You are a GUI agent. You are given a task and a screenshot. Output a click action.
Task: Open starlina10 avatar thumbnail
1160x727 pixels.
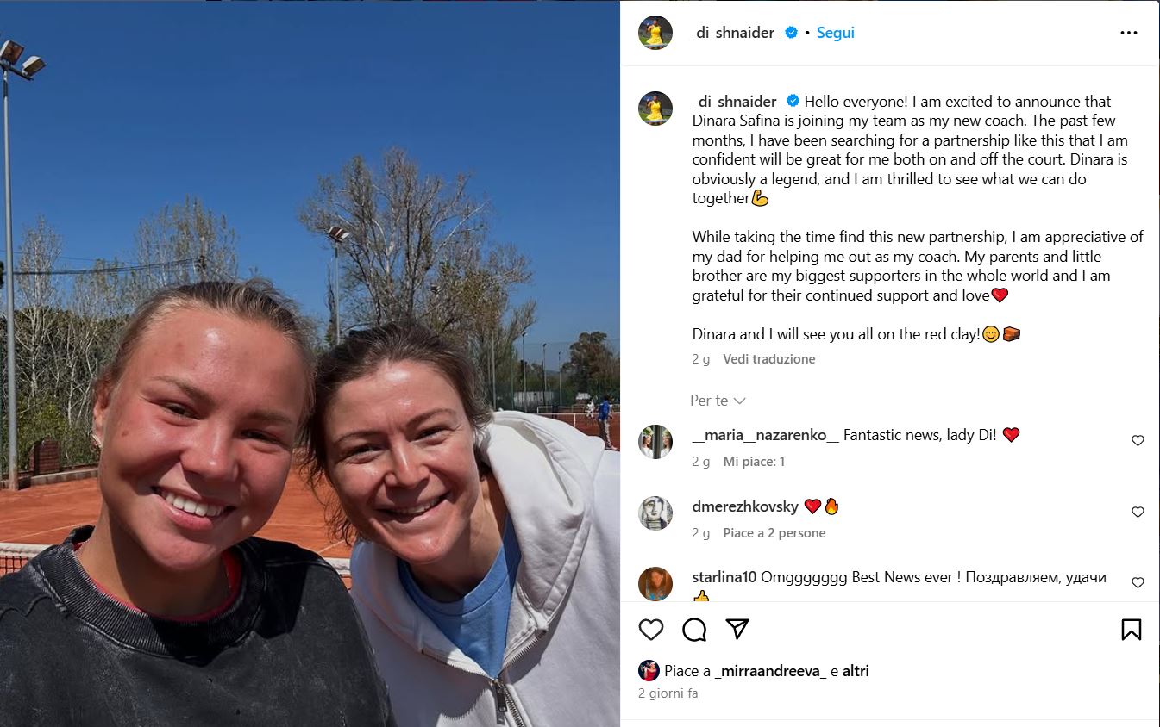point(655,584)
